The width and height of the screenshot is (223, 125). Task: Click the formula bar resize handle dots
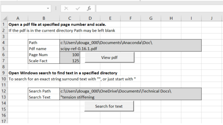(x=56, y=8)
